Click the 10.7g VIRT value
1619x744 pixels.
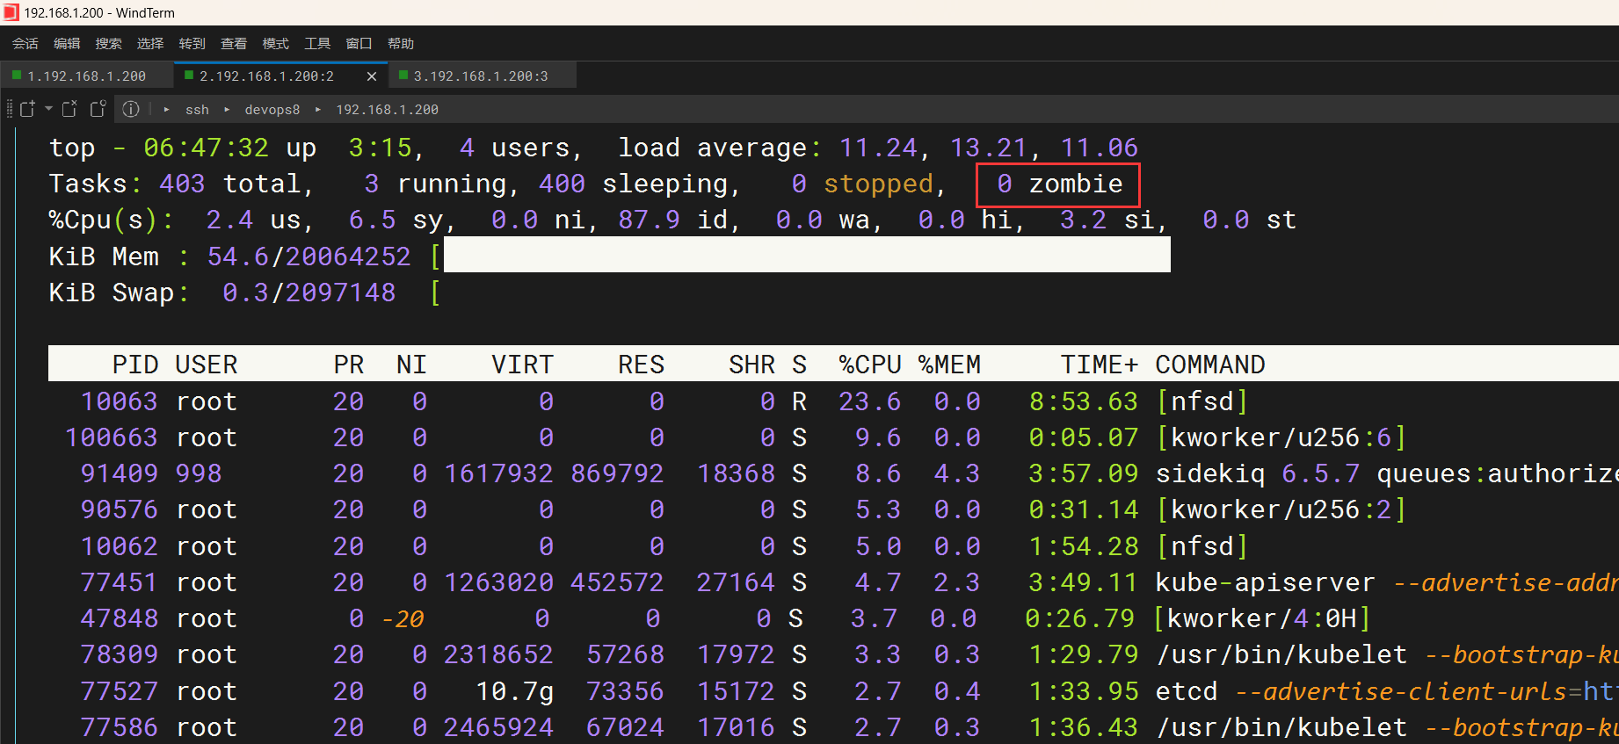pyautogui.click(x=515, y=691)
